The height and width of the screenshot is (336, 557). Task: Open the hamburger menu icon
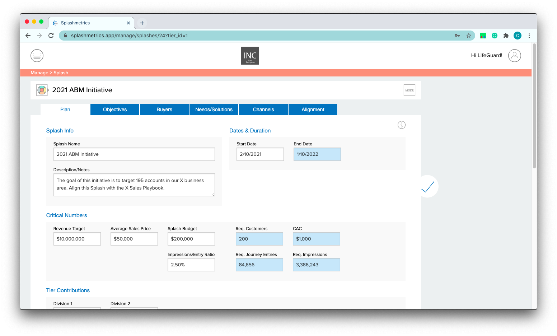point(37,56)
